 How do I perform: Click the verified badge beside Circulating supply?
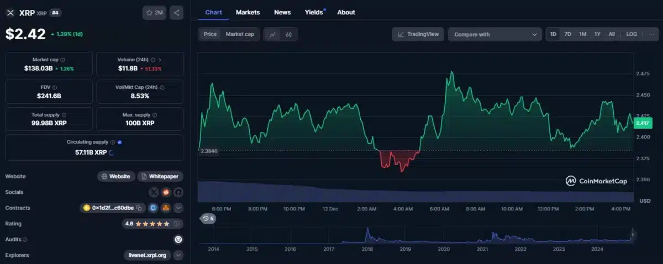click(120, 142)
